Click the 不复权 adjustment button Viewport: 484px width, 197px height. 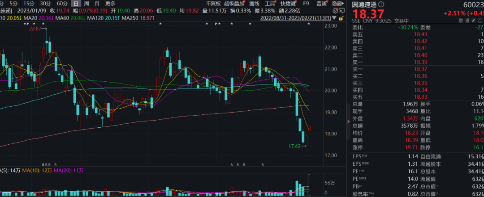[x=213, y=4]
